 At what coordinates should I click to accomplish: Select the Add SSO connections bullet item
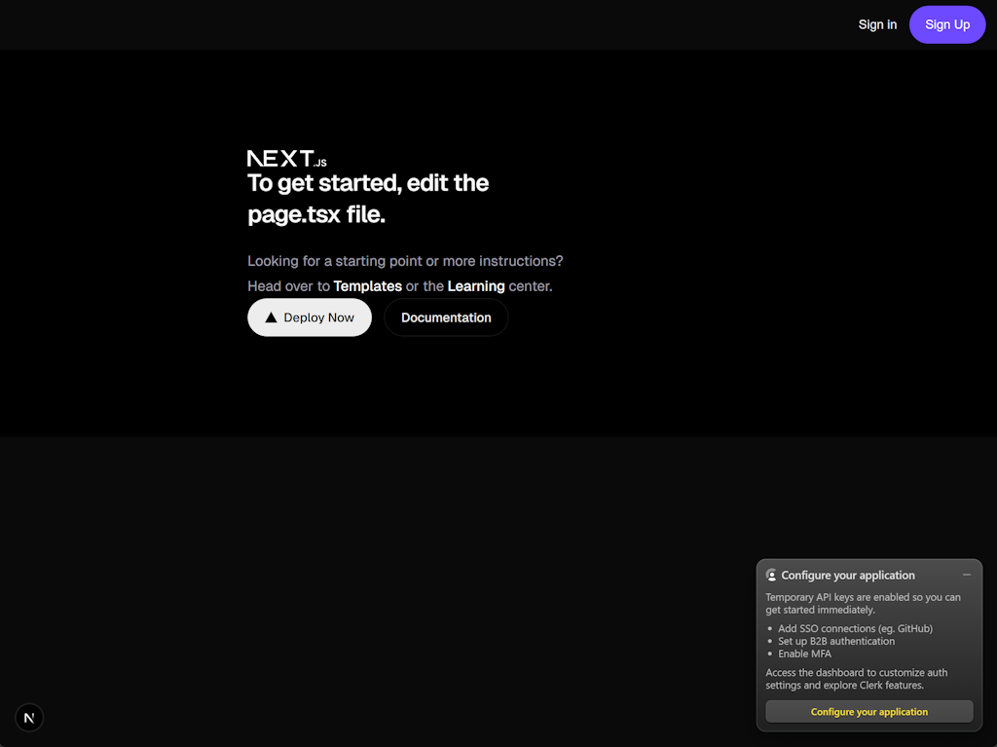tap(855, 628)
